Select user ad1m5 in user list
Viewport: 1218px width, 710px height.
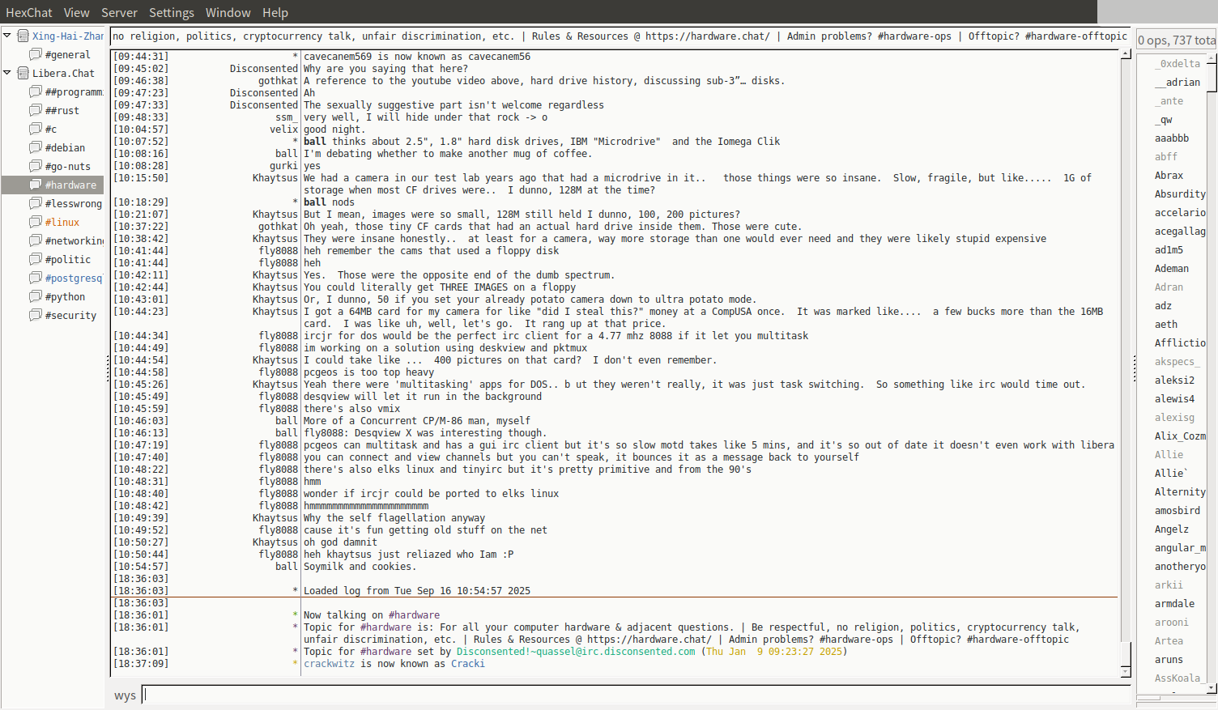point(1169,250)
